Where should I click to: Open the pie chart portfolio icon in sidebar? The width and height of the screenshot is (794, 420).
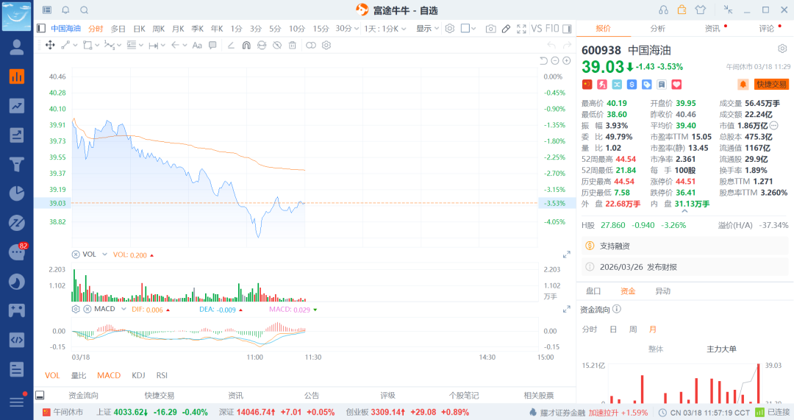[17, 193]
